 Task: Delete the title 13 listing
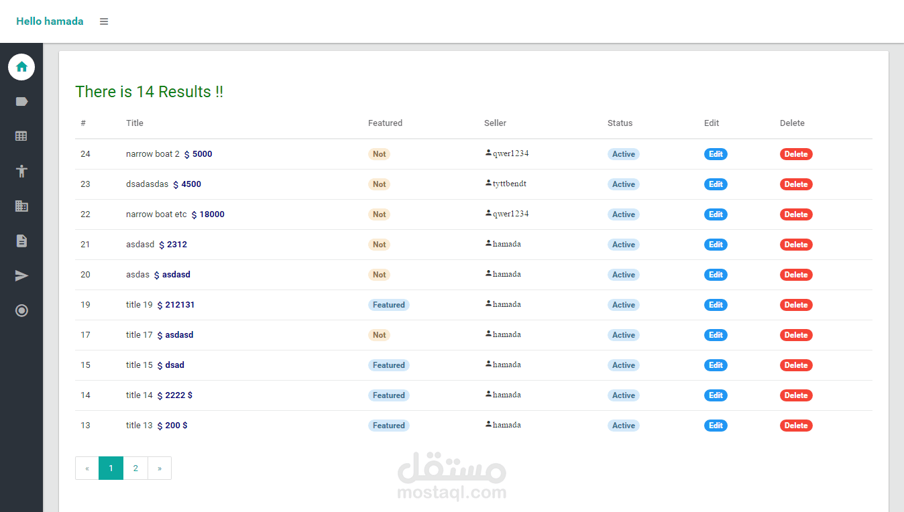(x=796, y=426)
